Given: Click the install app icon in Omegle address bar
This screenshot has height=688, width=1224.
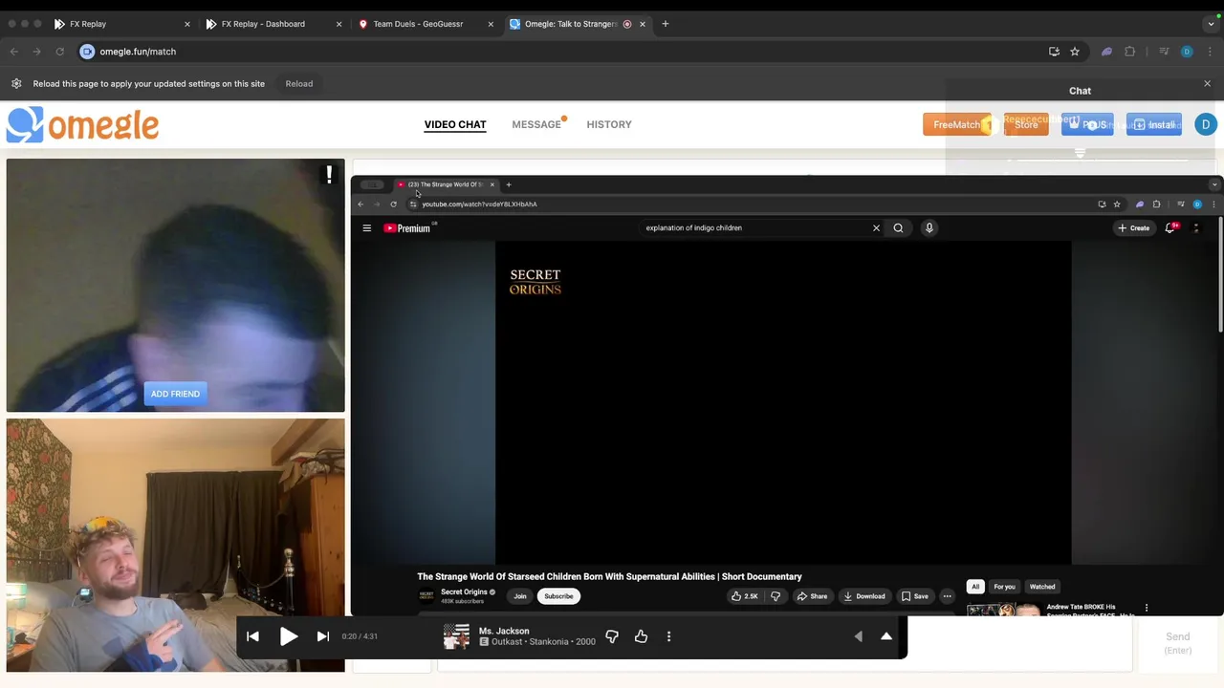Looking at the screenshot, I should pos(1054,52).
